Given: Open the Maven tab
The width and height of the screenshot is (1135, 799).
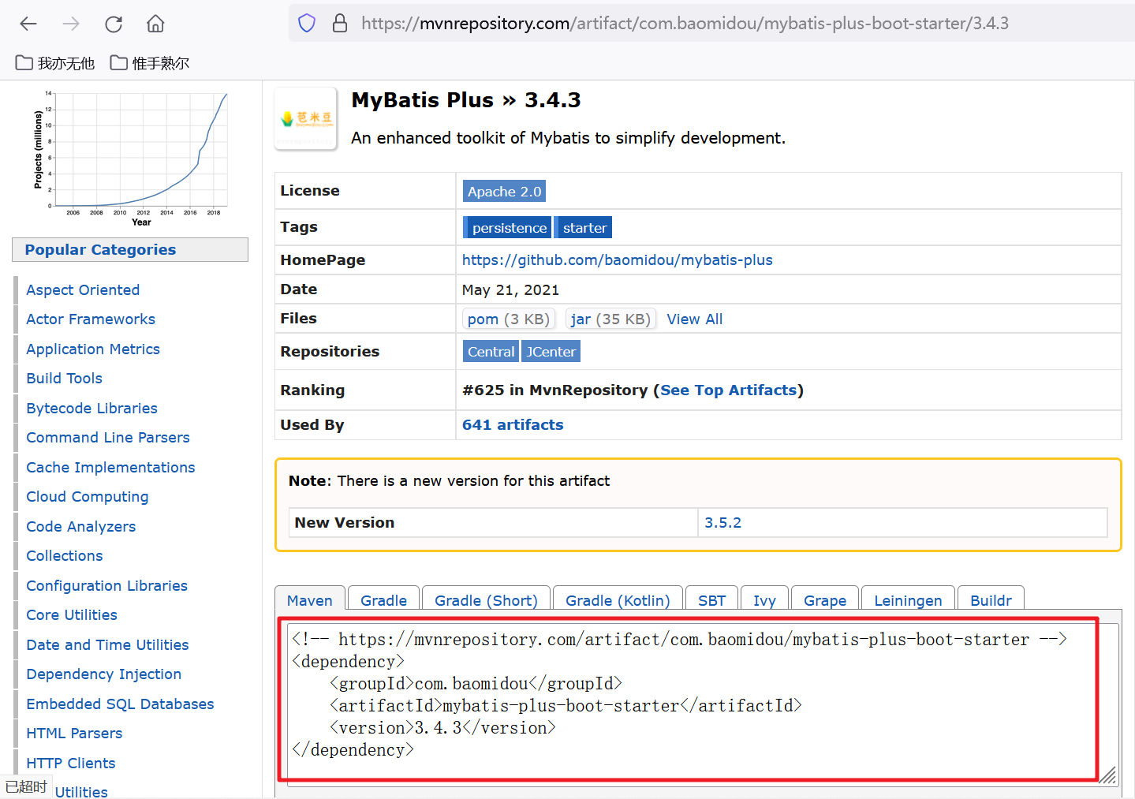Looking at the screenshot, I should (x=310, y=600).
